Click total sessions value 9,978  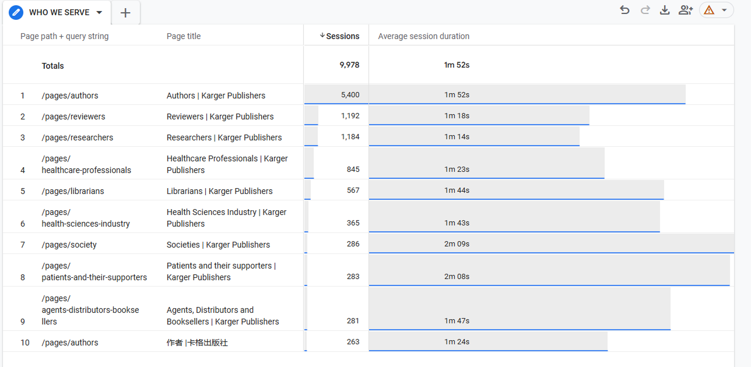(x=349, y=65)
